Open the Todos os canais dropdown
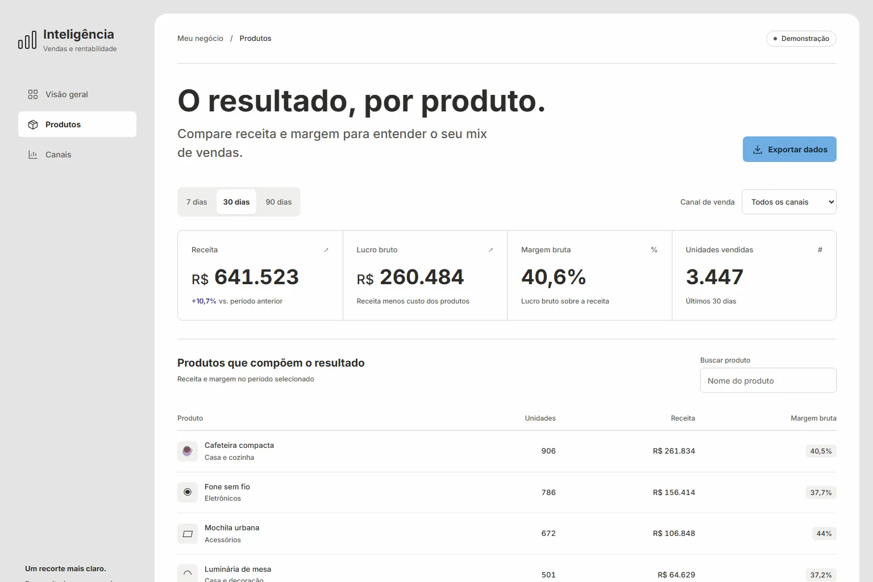873x582 pixels. tap(789, 202)
